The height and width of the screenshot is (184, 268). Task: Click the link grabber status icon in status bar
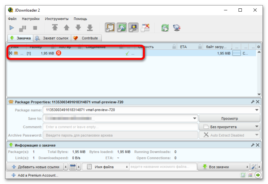coord(250,175)
